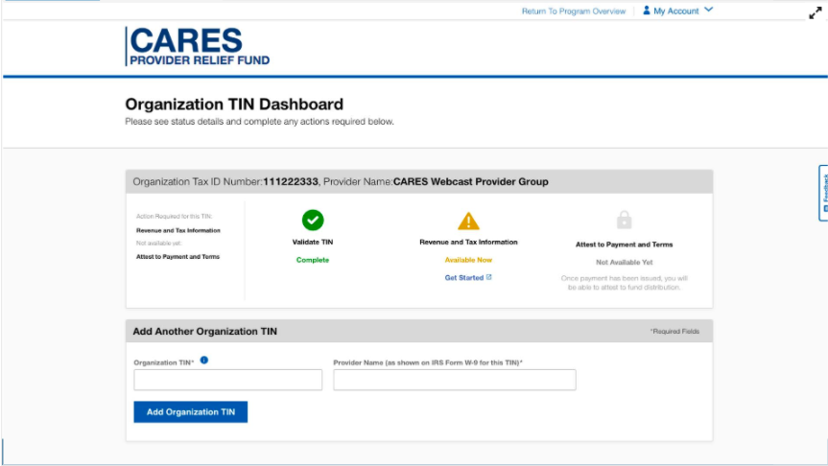Open the Feedback side tab
Image resolution: width=828 pixels, height=466 pixels.
tap(823, 193)
